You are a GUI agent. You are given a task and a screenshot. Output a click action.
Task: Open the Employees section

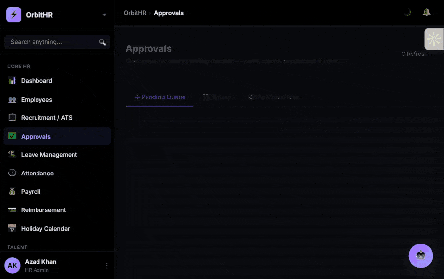click(x=57, y=100)
